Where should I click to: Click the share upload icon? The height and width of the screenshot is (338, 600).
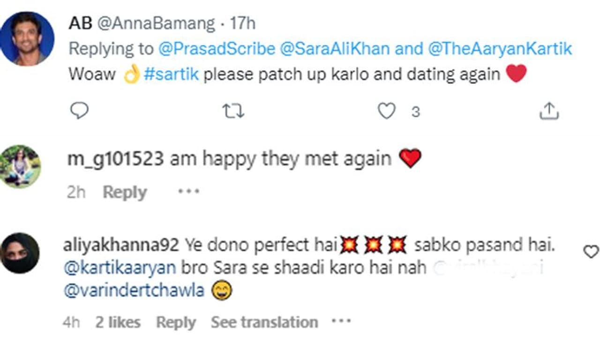[x=549, y=111]
